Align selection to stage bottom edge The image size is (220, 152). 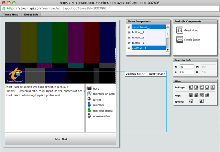coord(207,87)
